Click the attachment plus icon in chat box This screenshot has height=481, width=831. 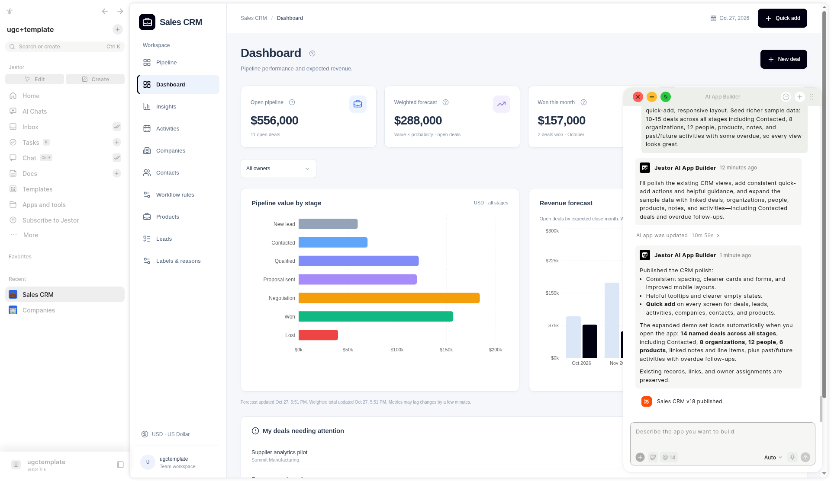point(640,457)
